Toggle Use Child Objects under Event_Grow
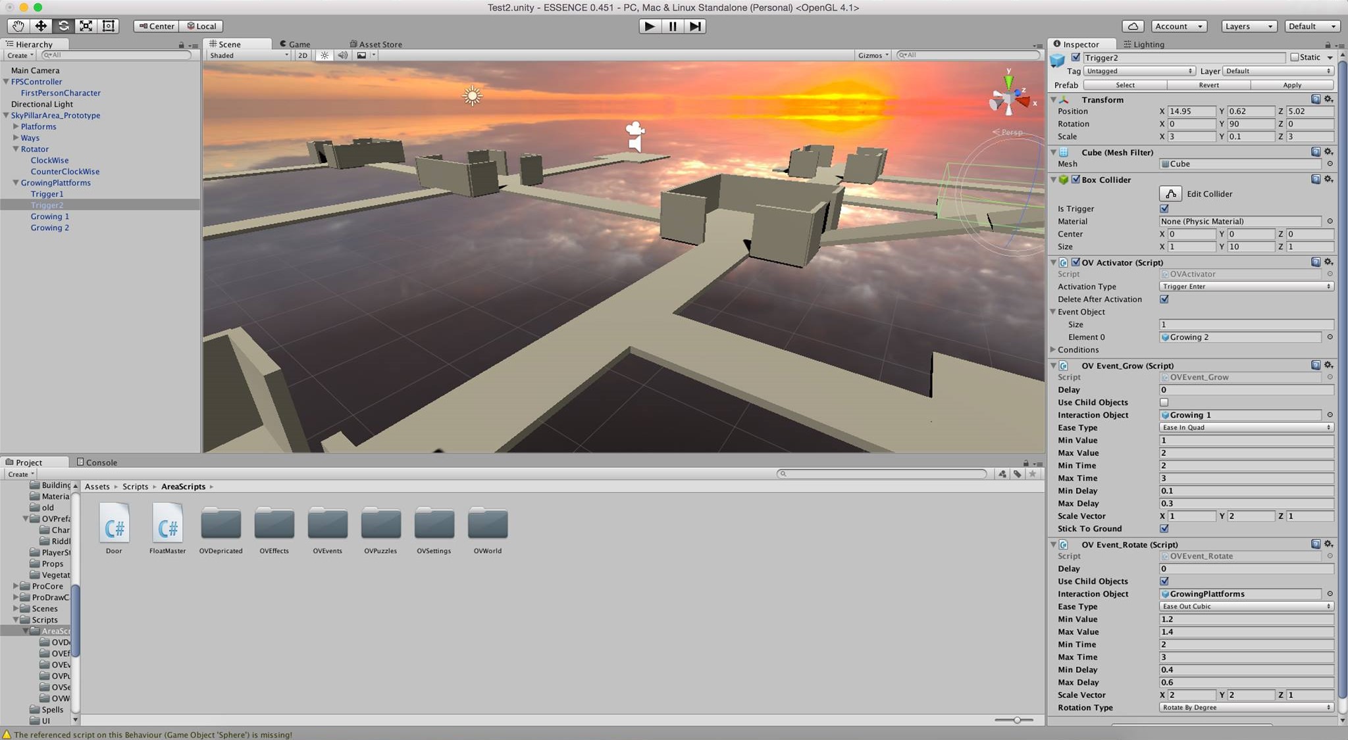1348x740 pixels. coord(1164,403)
